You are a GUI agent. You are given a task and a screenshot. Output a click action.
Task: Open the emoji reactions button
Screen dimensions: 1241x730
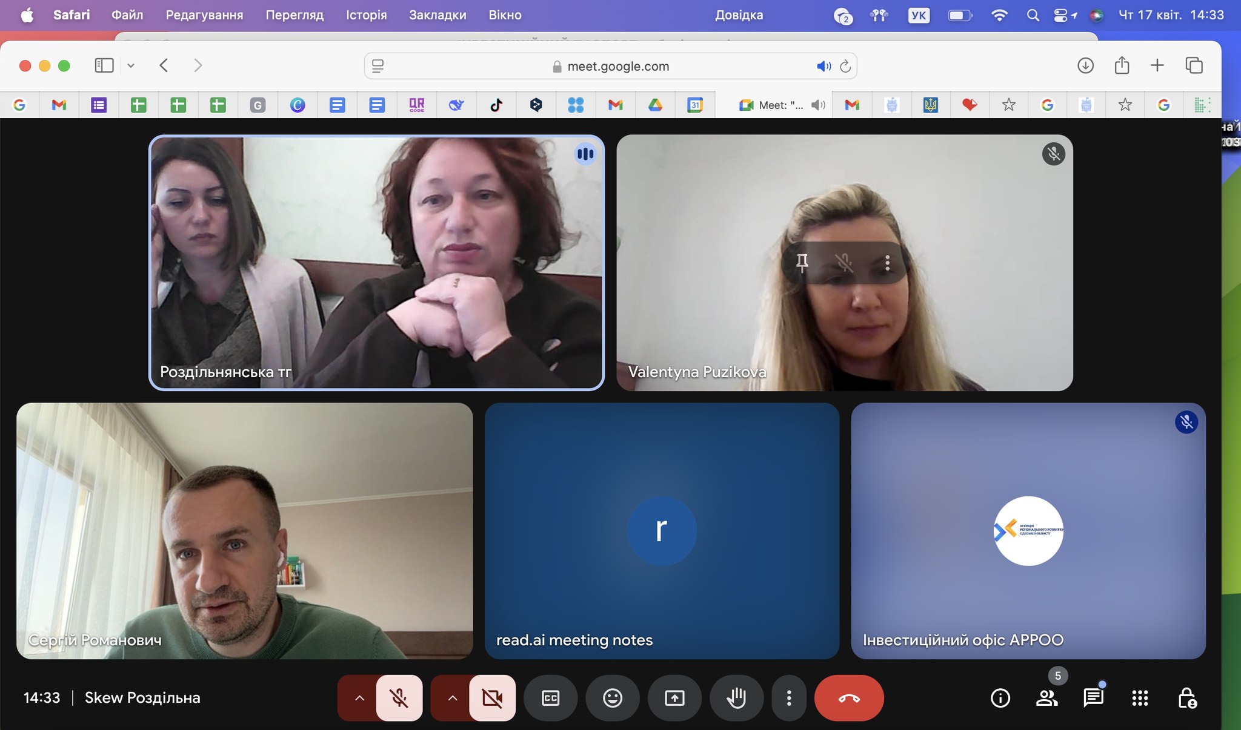(613, 698)
